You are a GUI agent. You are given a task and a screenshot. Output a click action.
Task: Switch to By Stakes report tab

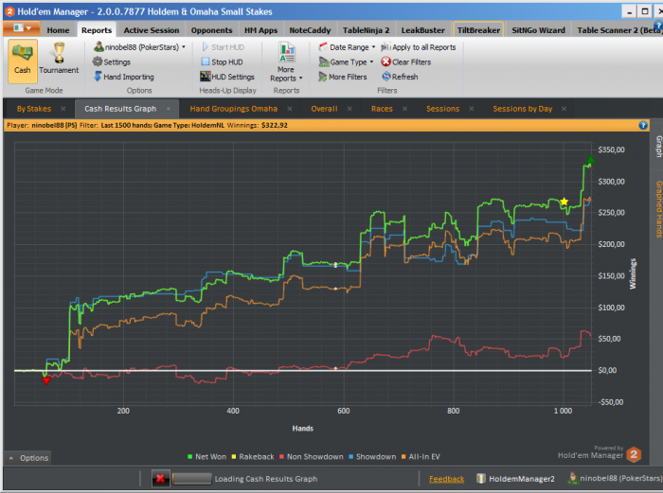[34, 109]
